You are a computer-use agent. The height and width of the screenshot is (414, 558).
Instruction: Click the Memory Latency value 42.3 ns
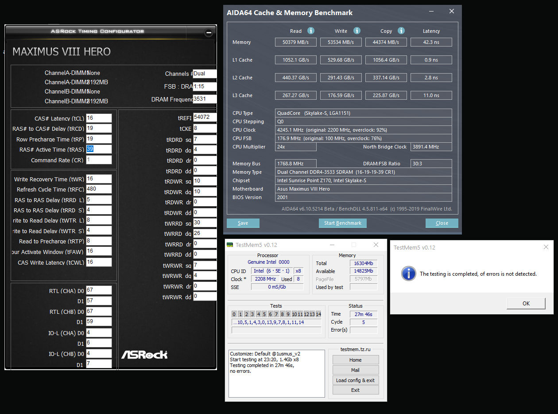coord(431,42)
